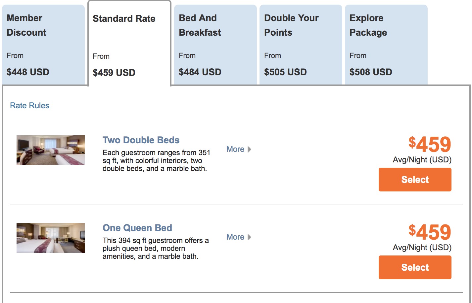
Task: Expand More details for Two Double Beds
Action: tap(235, 149)
